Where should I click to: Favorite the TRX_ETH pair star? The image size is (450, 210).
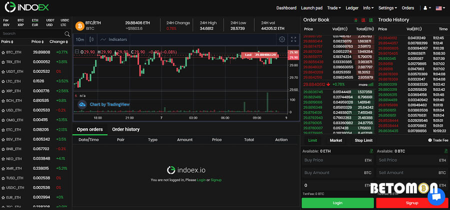pyautogui.click(x=3, y=62)
